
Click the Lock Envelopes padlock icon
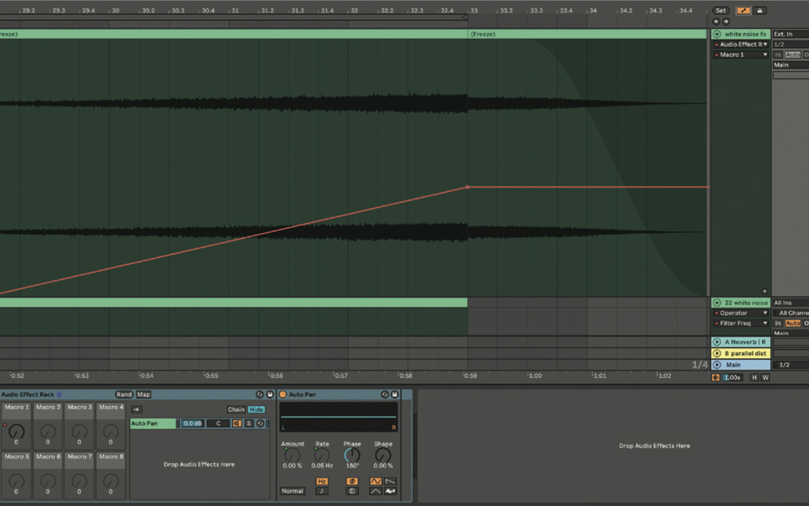pos(760,11)
